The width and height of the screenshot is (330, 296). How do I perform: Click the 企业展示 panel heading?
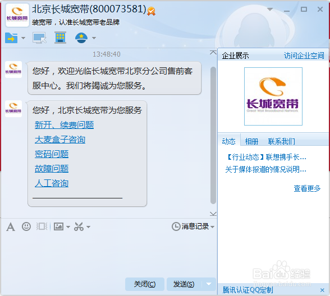tap(235, 55)
